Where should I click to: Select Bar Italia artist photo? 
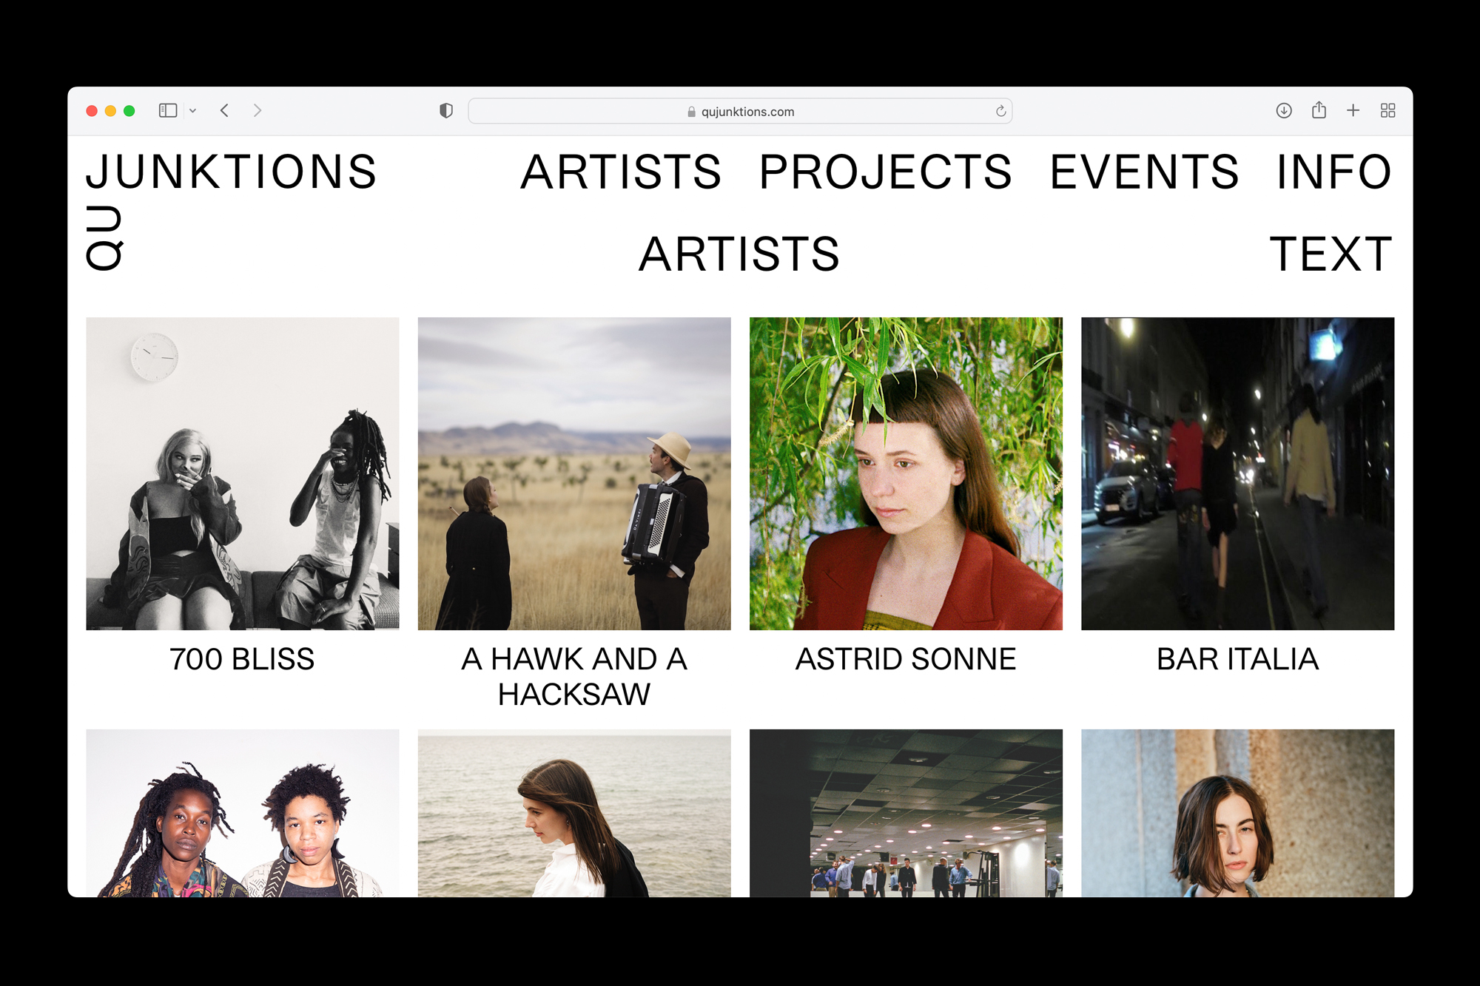pyautogui.click(x=1237, y=473)
